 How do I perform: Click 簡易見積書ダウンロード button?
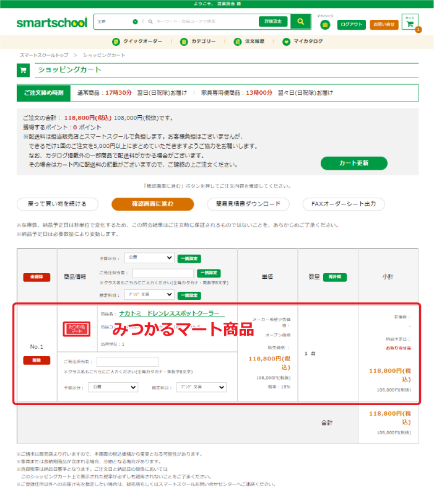[248, 204]
